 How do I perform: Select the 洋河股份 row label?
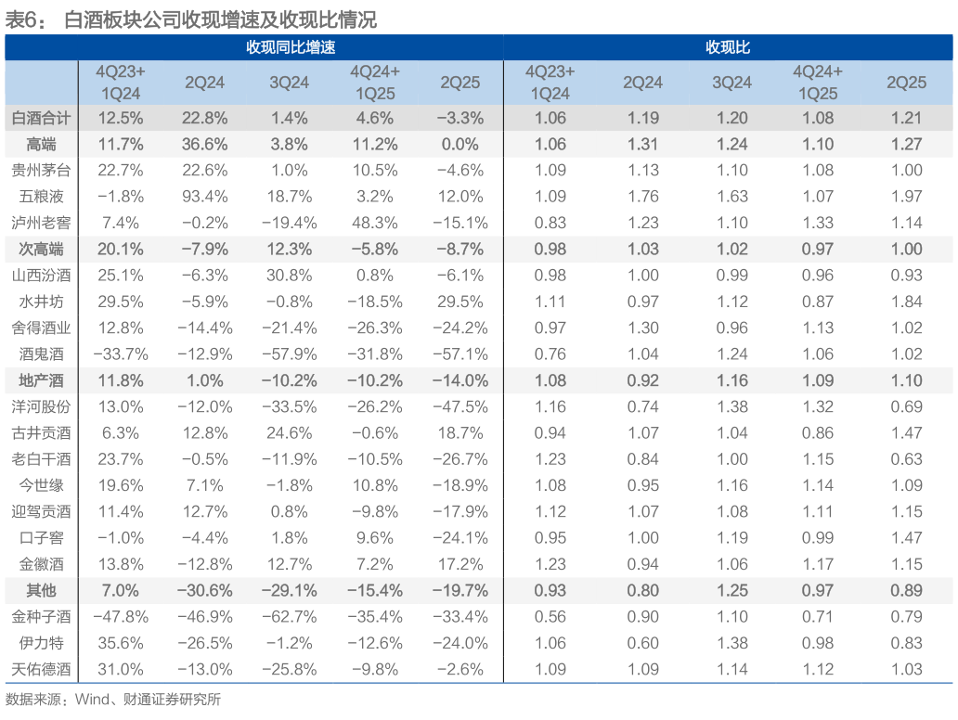pos(41,406)
